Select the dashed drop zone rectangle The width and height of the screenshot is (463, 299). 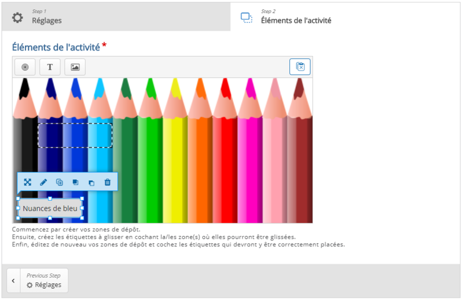(75, 135)
